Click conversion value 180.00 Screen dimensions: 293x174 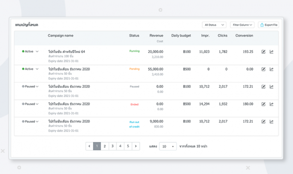248,104
